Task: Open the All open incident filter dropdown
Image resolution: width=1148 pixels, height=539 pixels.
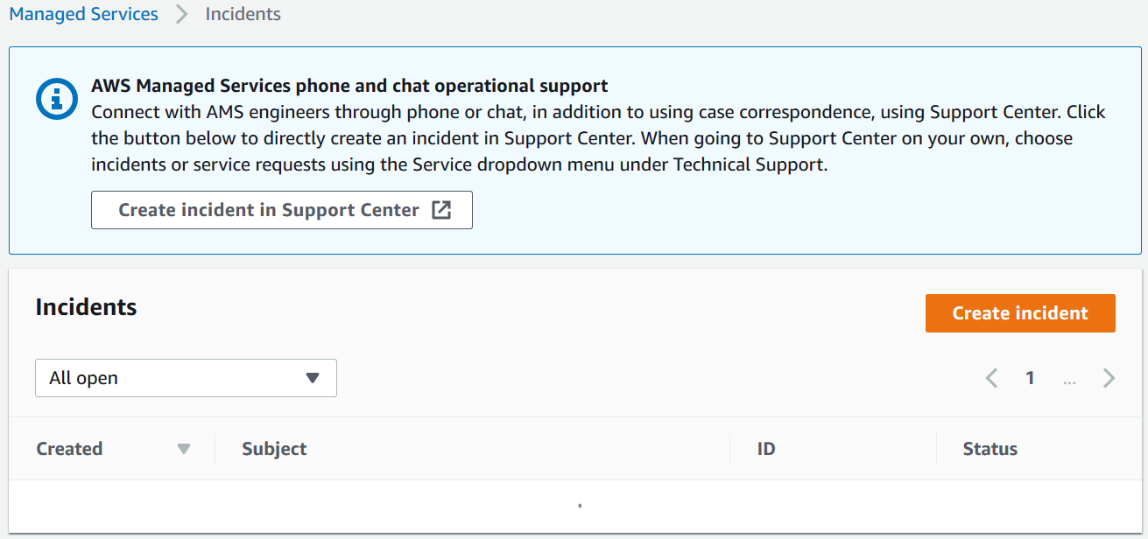Action: click(186, 377)
